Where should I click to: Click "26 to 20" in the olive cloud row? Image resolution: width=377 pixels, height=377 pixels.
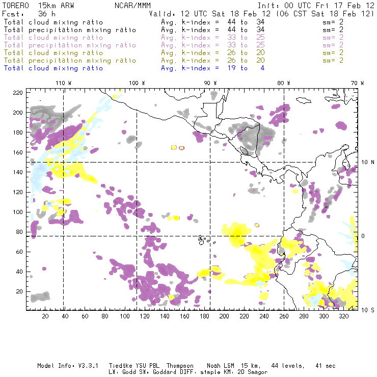tap(246, 52)
